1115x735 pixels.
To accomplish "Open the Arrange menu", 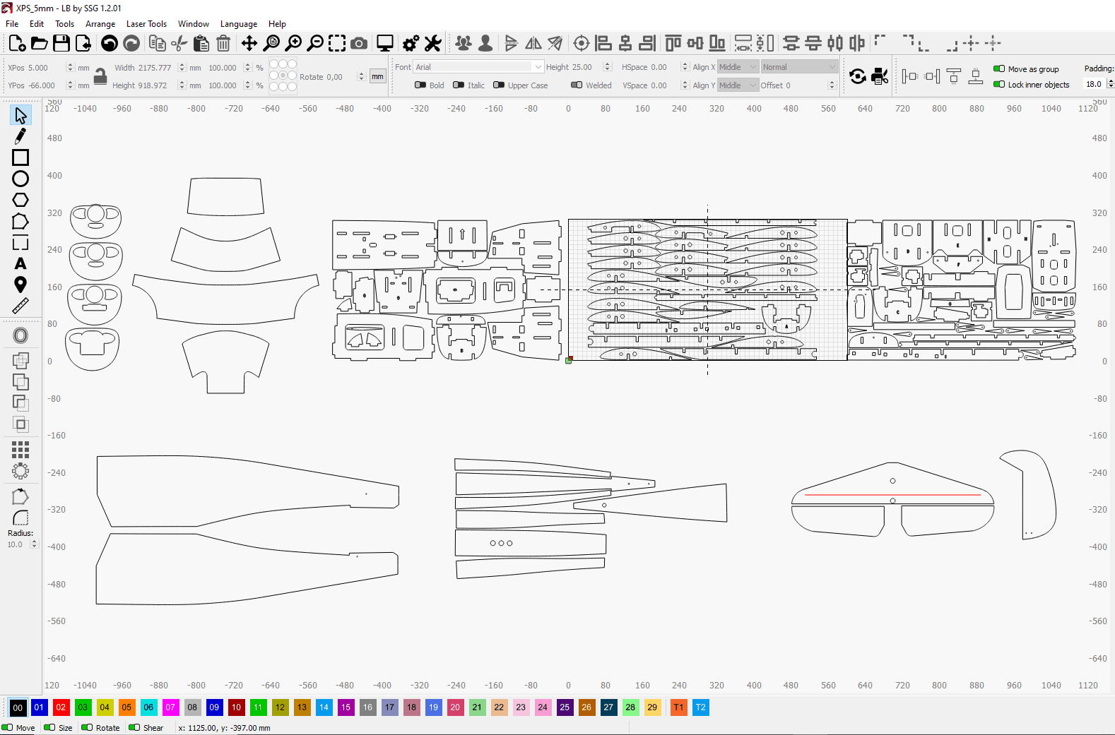I will (x=100, y=24).
